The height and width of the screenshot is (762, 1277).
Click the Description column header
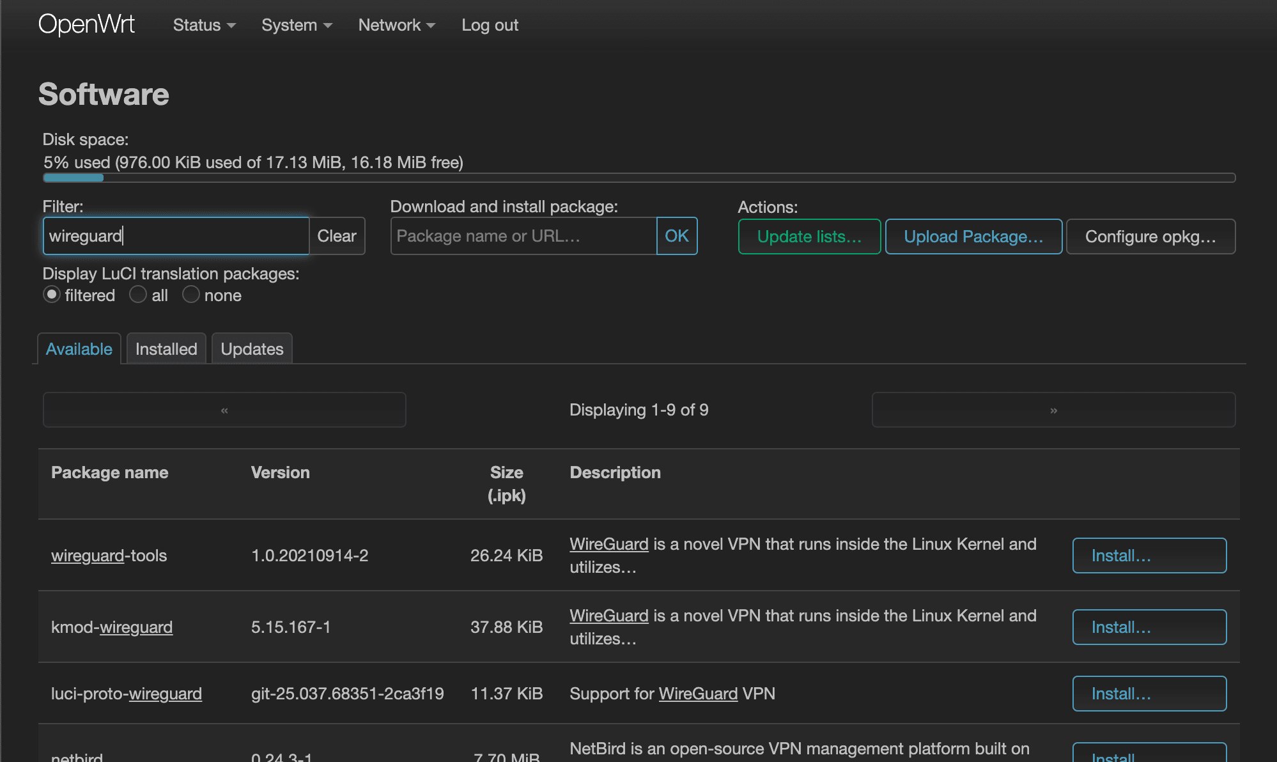[x=615, y=472]
